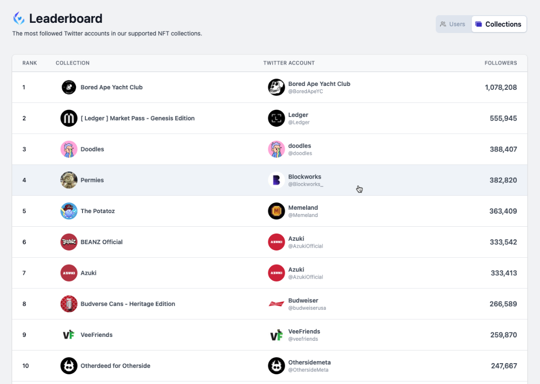
Task: Click the 363,409 followers value
Action: click(503, 211)
